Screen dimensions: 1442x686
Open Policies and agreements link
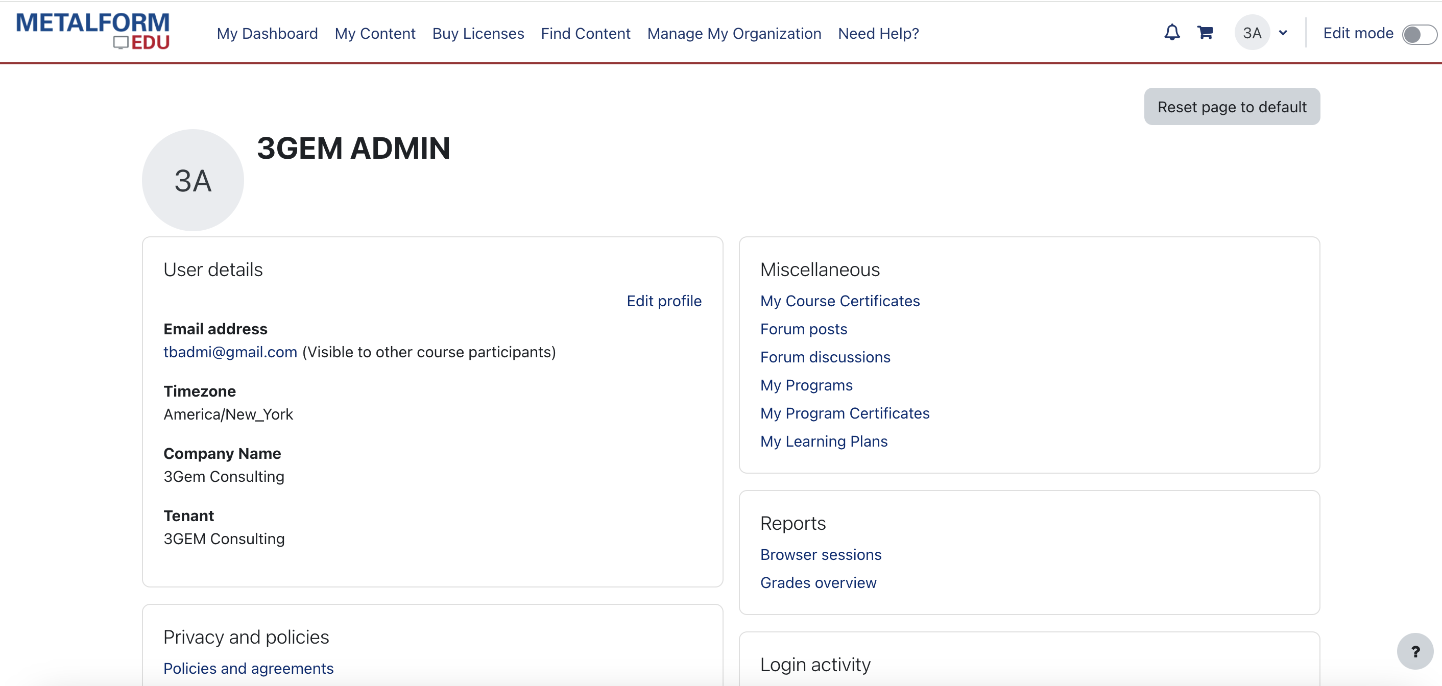point(248,668)
